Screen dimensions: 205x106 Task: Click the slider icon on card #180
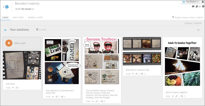pos(93,101)
